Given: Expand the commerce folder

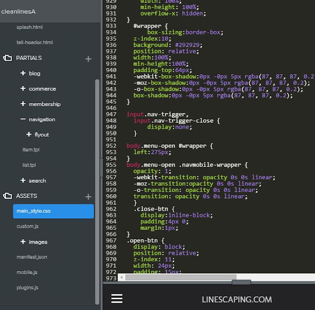Looking at the screenshot, I should (x=23, y=88).
